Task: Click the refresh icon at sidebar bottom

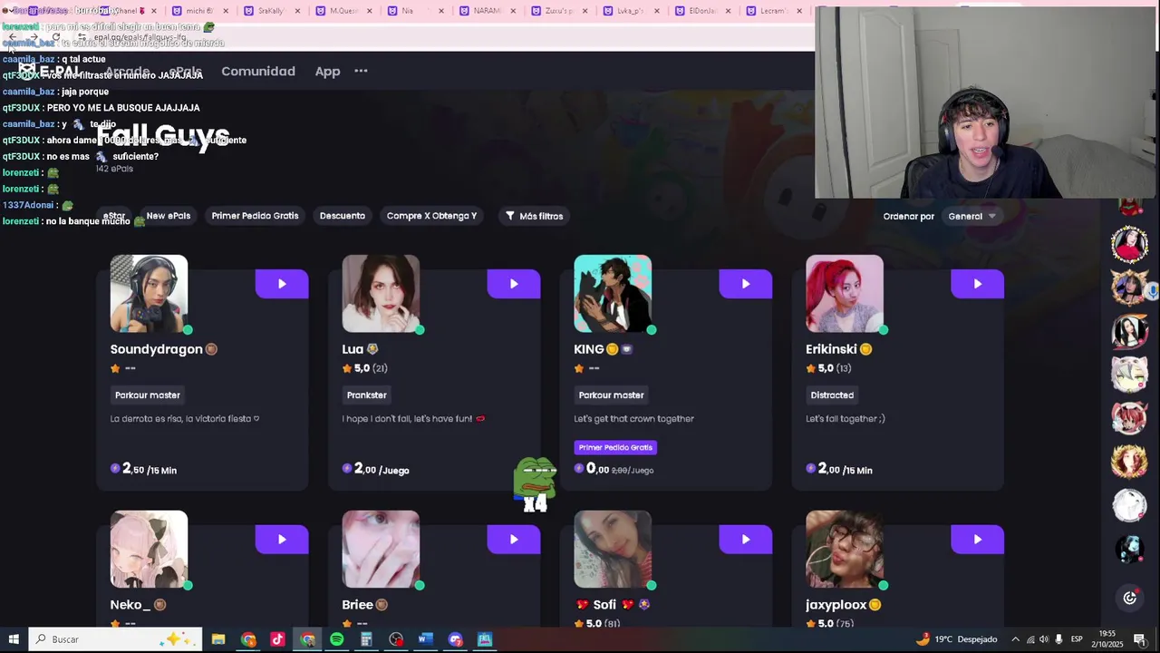Action: coord(1129,598)
